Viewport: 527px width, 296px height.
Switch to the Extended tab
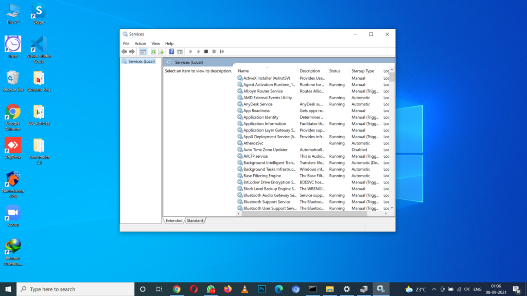pyautogui.click(x=174, y=220)
